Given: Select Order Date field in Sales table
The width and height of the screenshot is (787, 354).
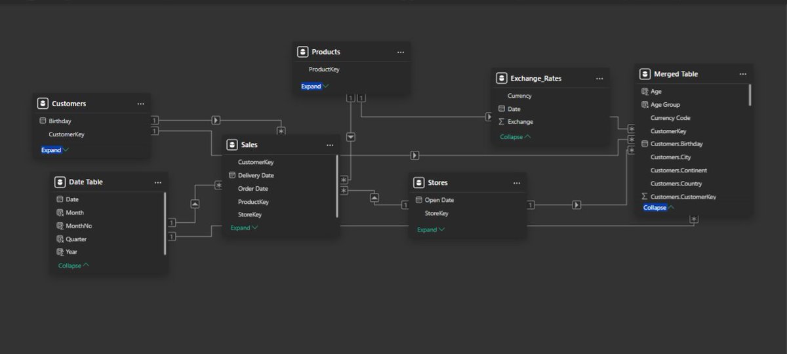Looking at the screenshot, I should click(253, 188).
